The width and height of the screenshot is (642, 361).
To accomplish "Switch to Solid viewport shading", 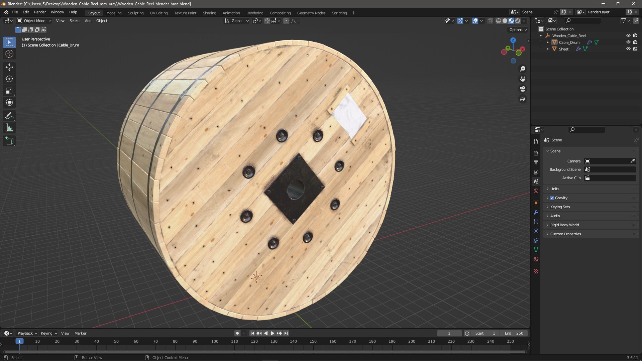I will (505, 21).
